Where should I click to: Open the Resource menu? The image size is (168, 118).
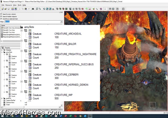click(9, 5)
